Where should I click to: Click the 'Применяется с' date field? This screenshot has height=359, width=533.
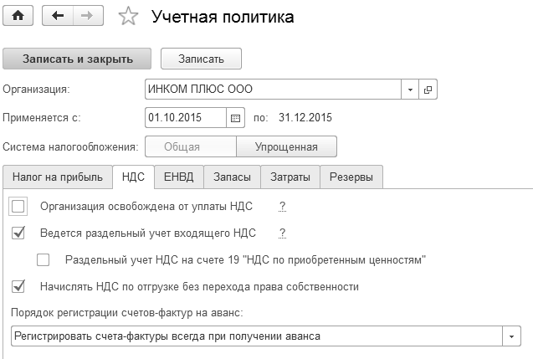point(186,118)
